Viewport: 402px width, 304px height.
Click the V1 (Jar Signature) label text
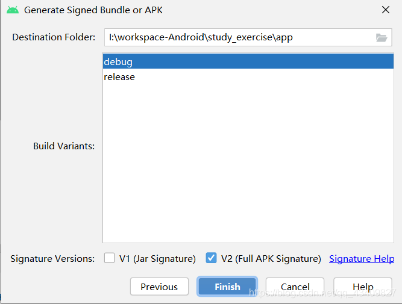[x=157, y=258]
